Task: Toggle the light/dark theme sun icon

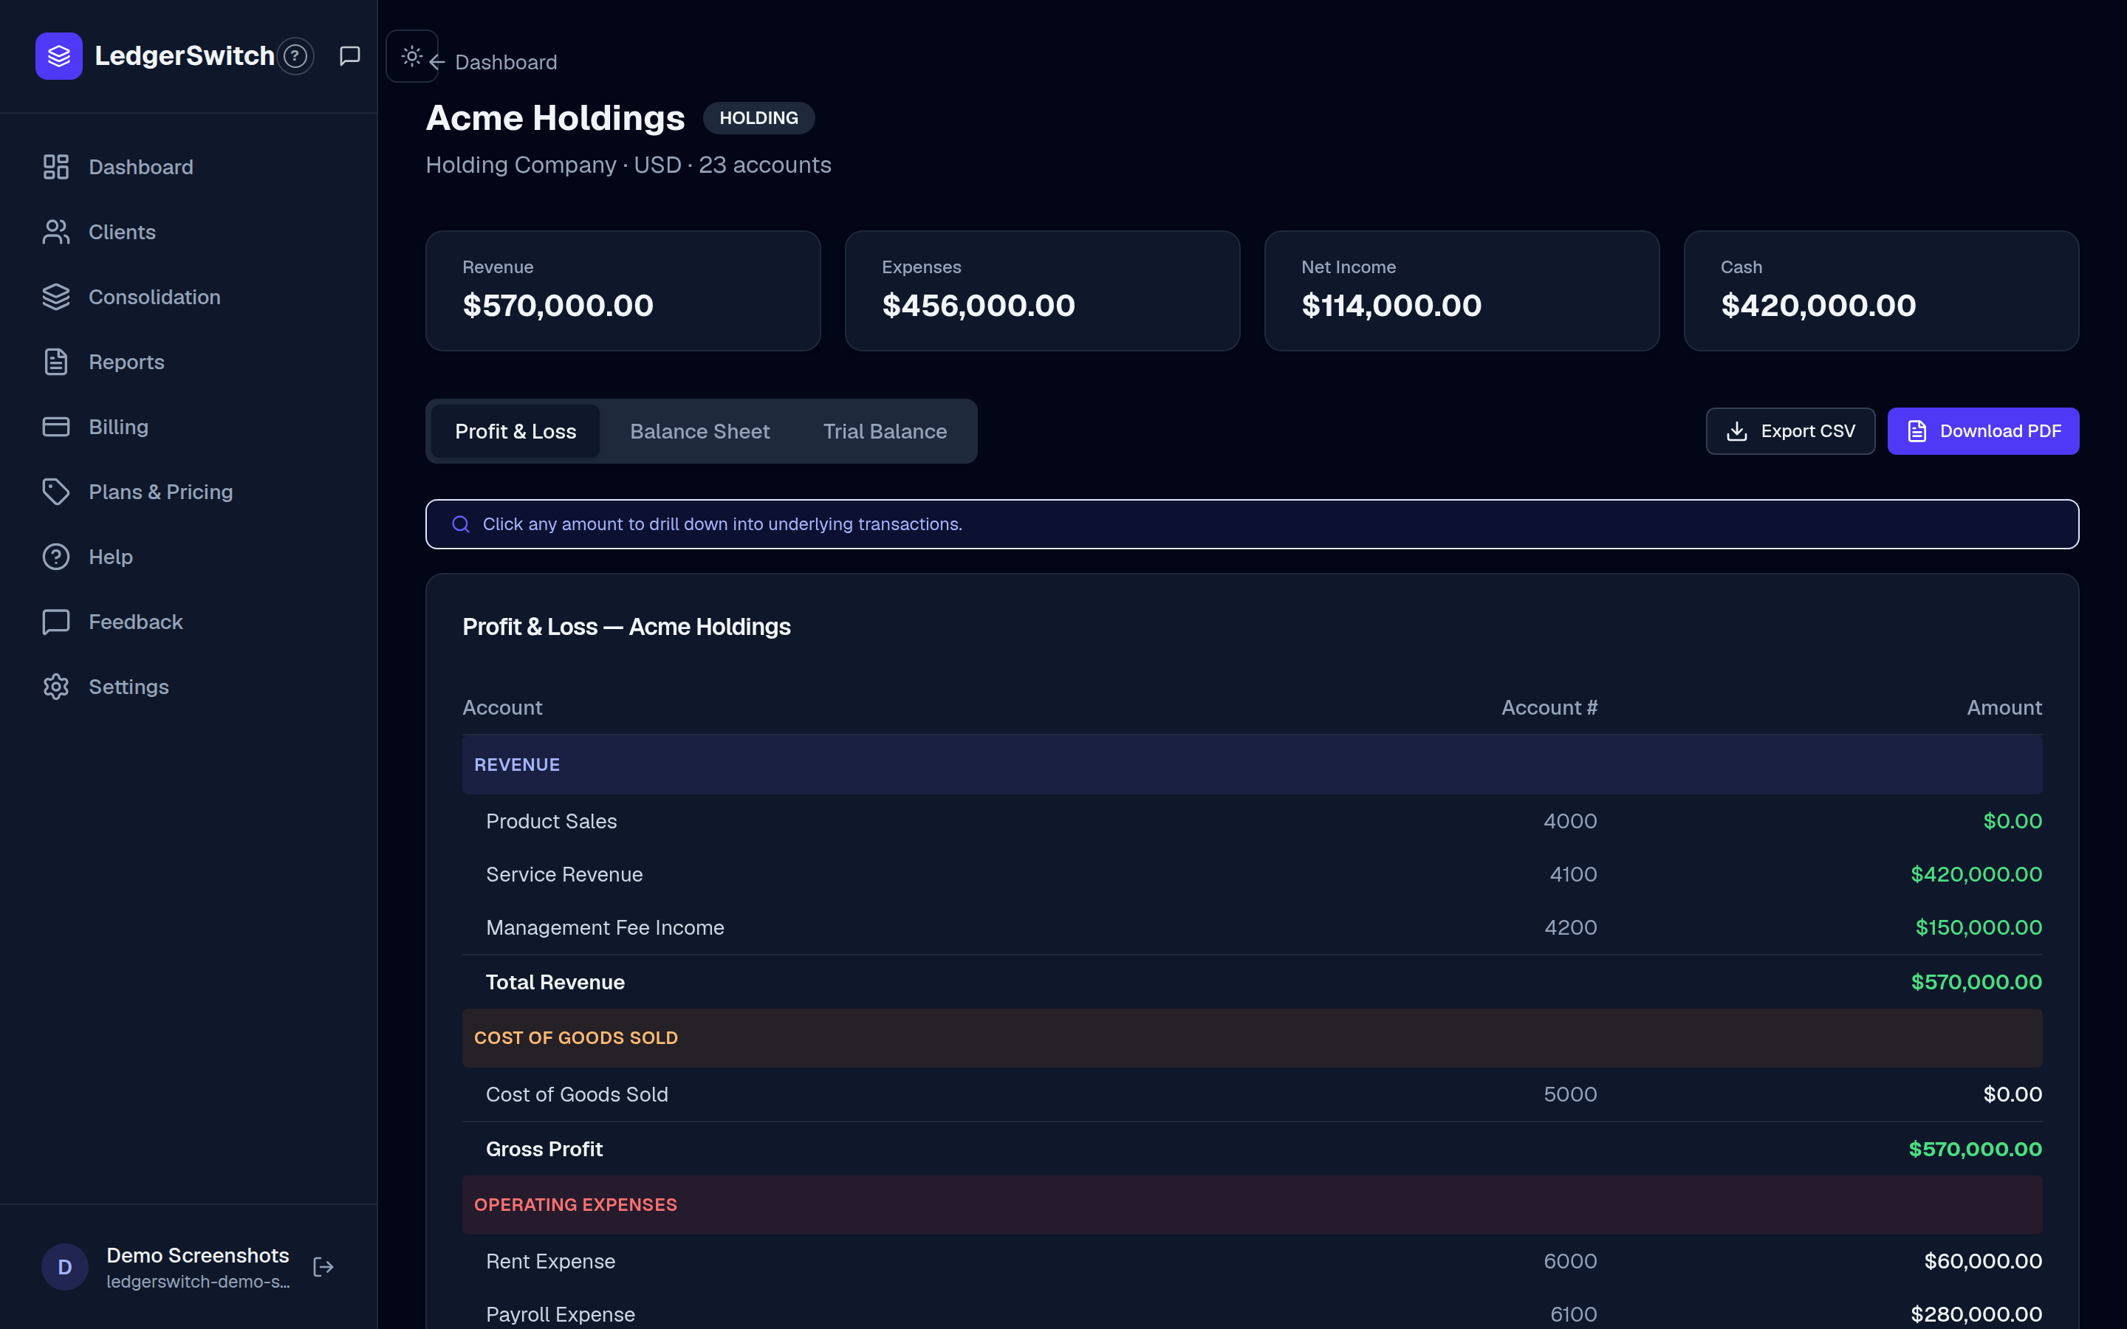Action: [x=411, y=56]
